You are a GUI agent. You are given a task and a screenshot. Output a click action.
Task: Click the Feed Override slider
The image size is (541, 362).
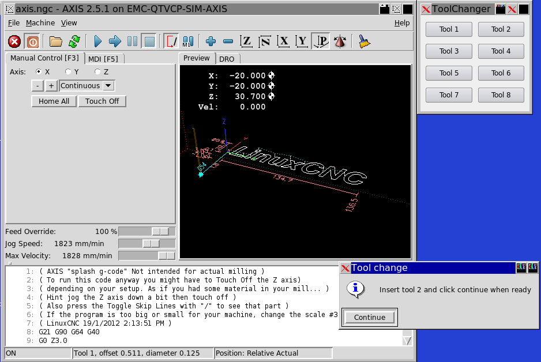[147, 231]
